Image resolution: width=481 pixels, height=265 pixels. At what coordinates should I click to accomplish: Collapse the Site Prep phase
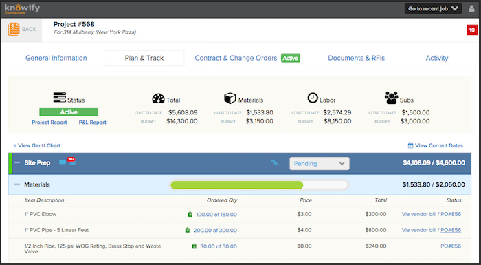(17, 162)
